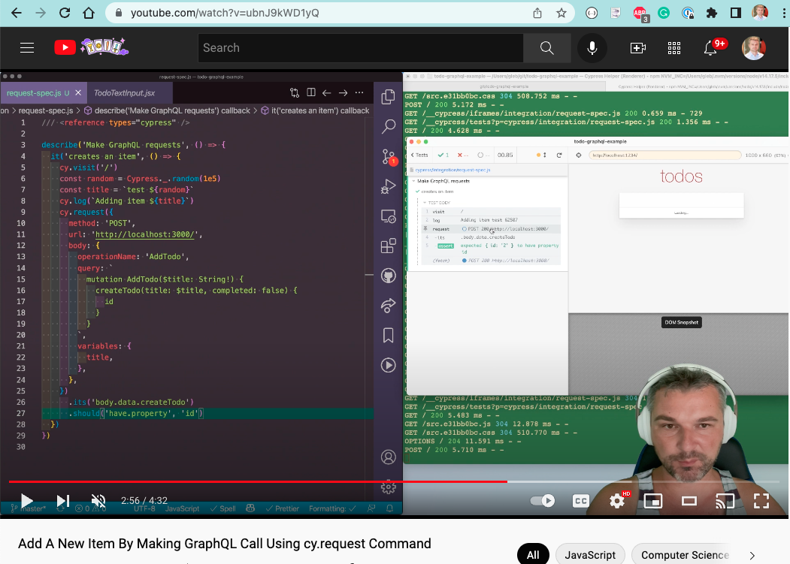790x564 pixels.
Task: Reload the YouTube page
Action: 65,13
